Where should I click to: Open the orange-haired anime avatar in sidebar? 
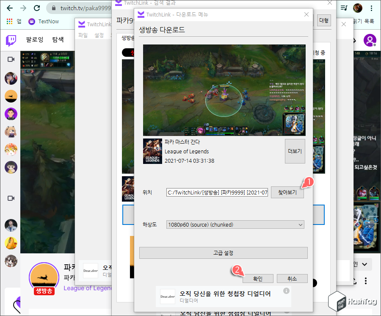pyautogui.click(x=11, y=150)
